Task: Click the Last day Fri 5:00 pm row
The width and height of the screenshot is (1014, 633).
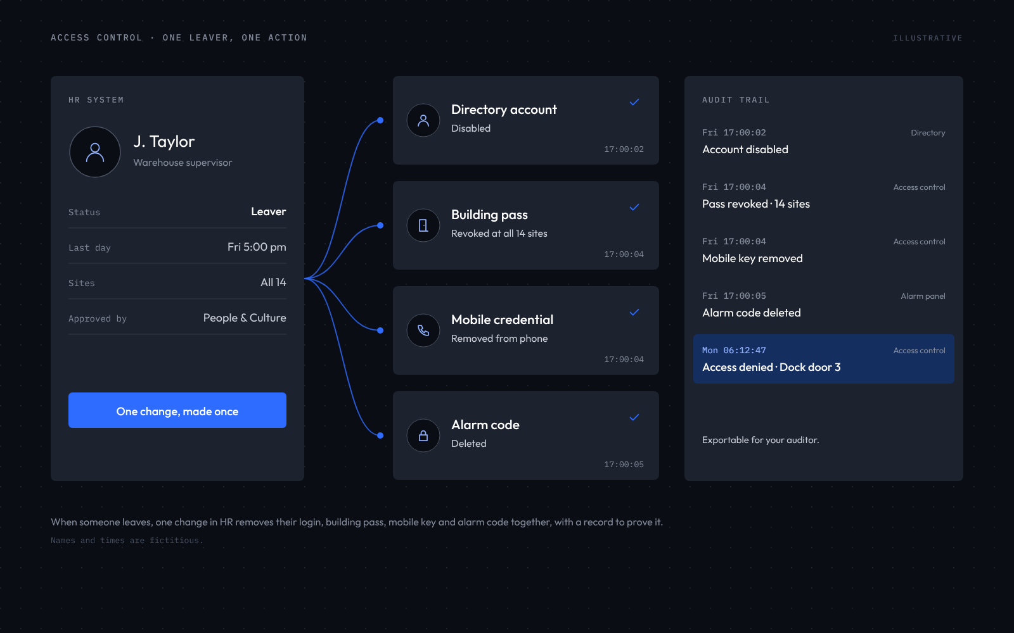Action: [x=177, y=247]
